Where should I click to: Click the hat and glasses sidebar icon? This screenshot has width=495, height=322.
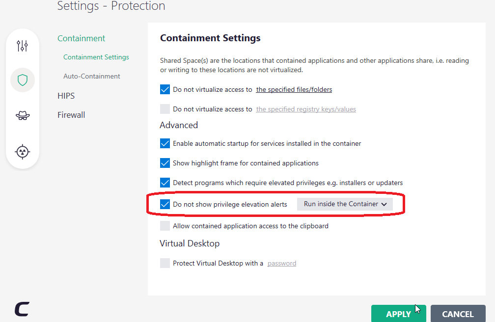[x=23, y=115]
